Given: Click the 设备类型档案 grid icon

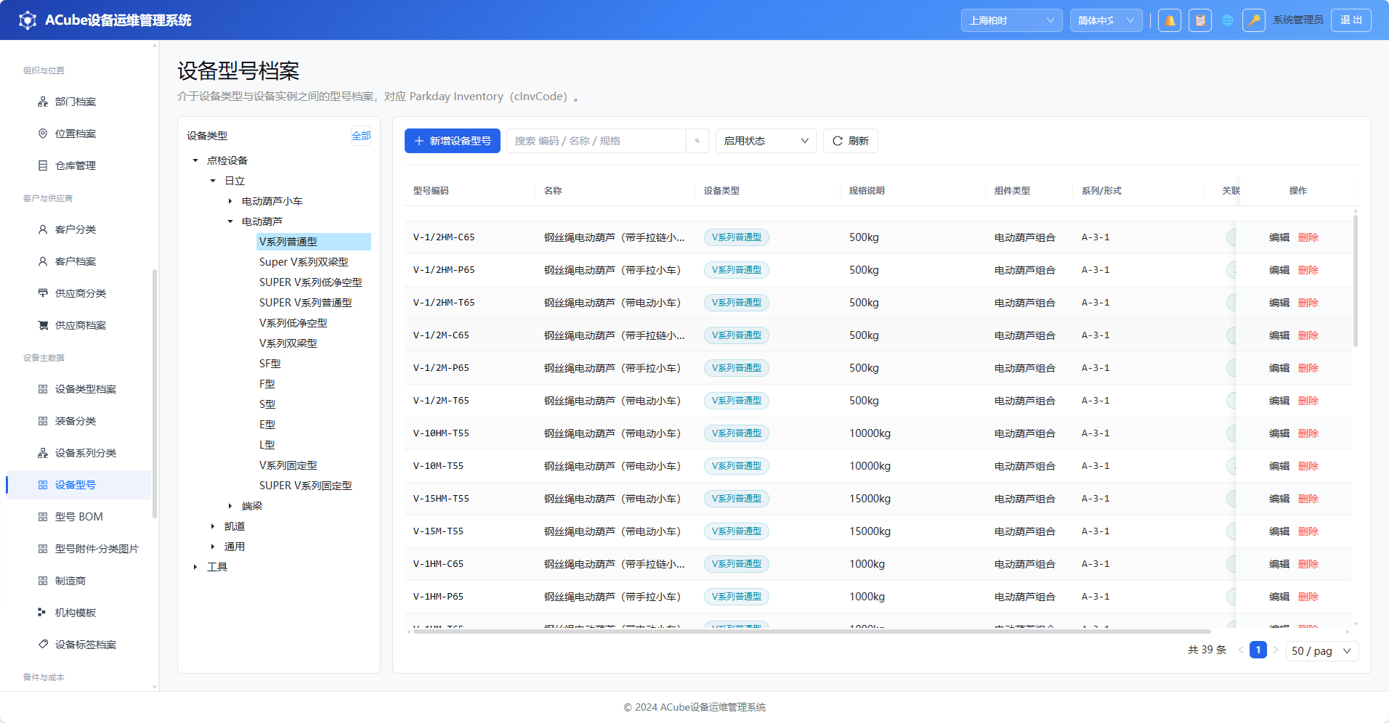Looking at the screenshot, I should click(x=43, y=389).
